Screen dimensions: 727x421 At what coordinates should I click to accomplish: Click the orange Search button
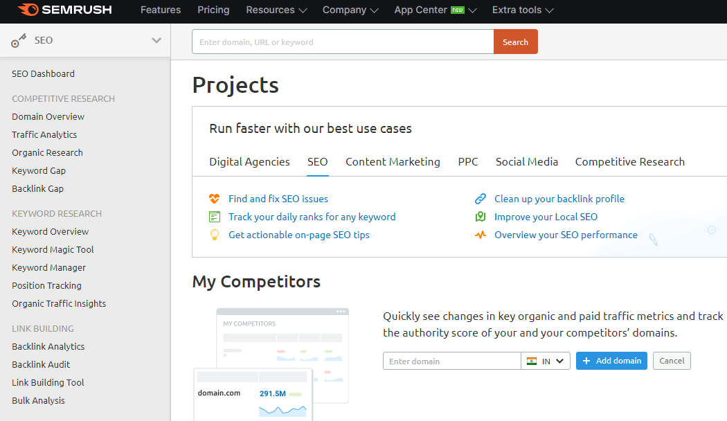tap(516, 42)
